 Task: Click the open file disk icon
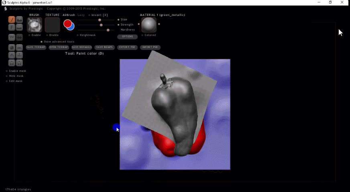pos(12,63)
